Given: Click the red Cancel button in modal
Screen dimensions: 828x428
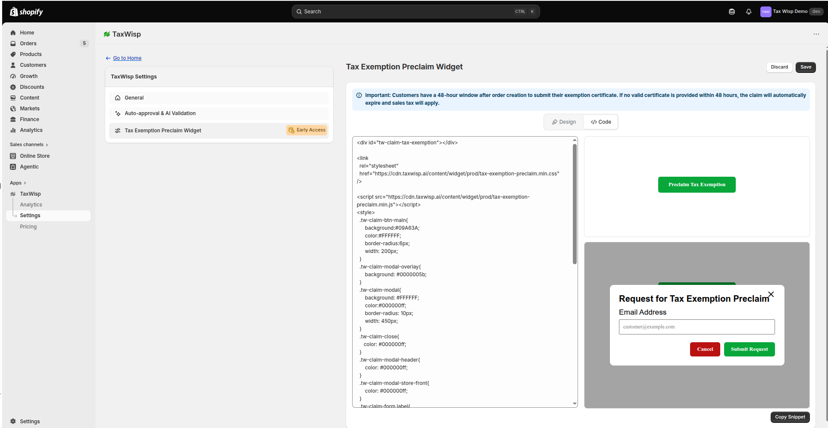Looking at the screenshot, I should click(x=705, y=350).
